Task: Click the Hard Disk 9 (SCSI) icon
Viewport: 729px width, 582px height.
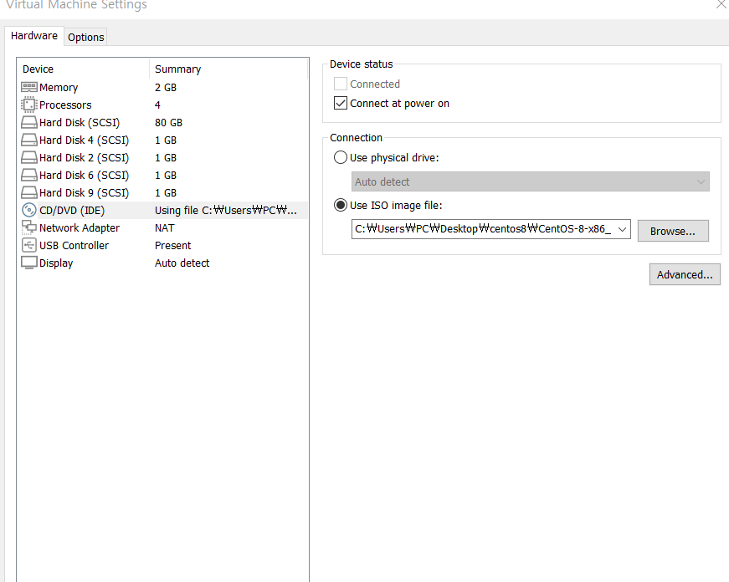Action: (x=28, y=192)
